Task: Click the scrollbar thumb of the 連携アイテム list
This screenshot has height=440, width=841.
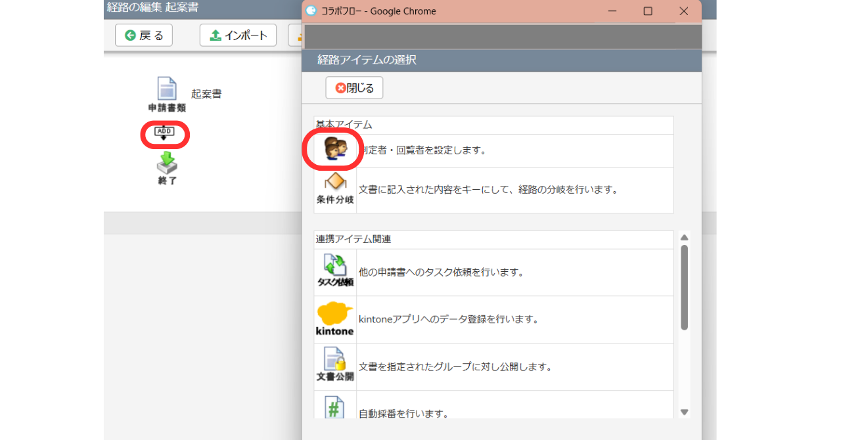Action: click(684, 288)
